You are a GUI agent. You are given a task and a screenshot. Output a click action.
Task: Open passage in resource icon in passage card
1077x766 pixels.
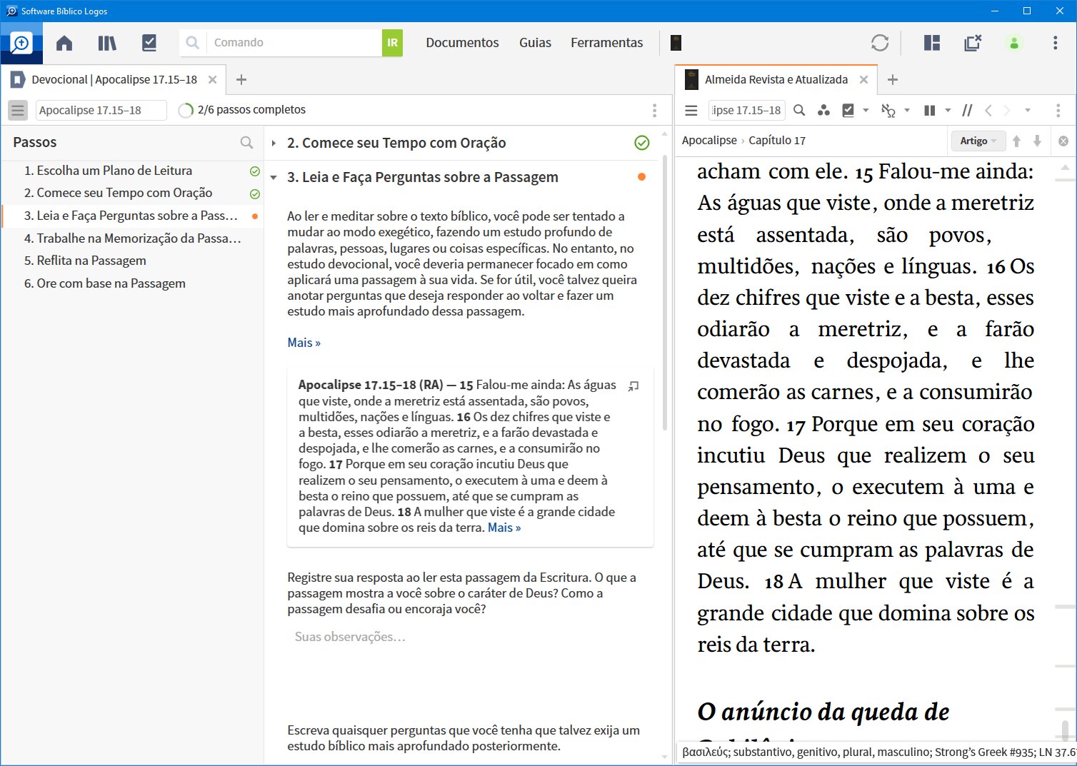[633, 386]
